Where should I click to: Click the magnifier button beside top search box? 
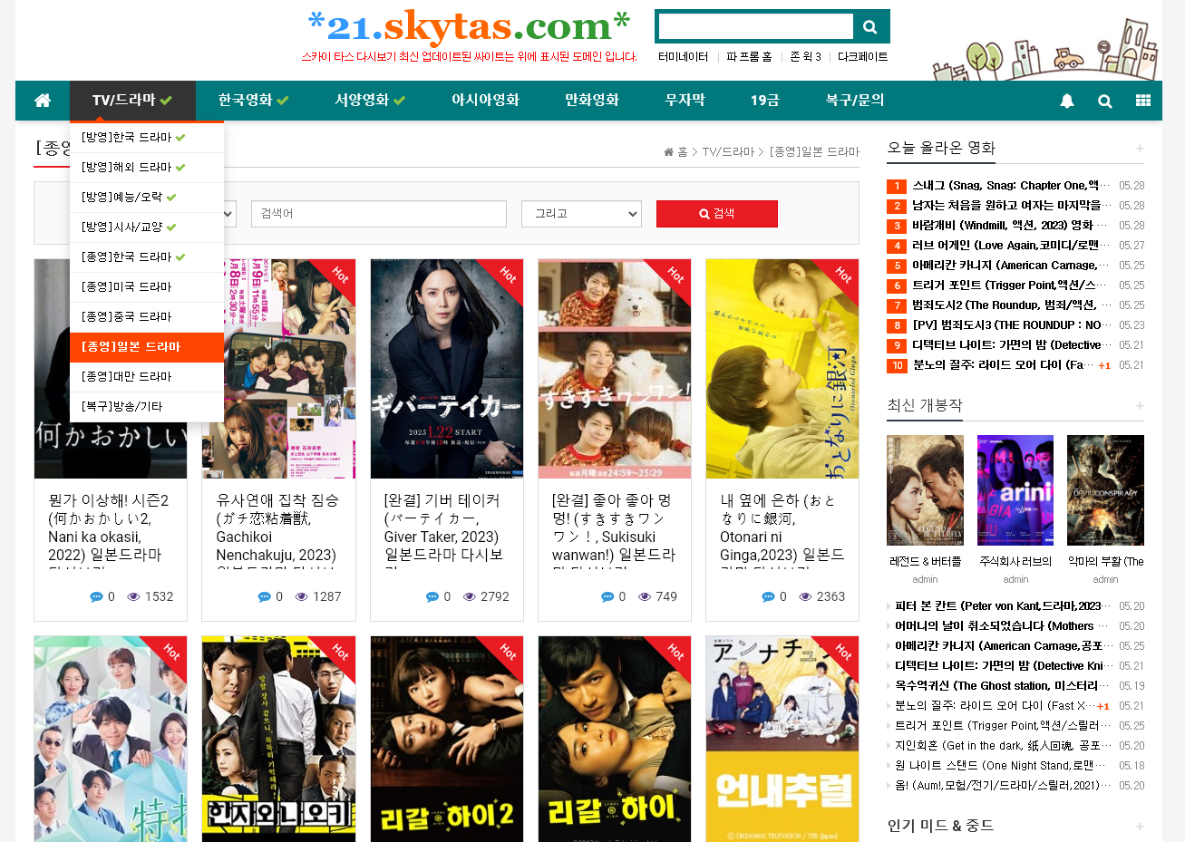coord(870,26)
